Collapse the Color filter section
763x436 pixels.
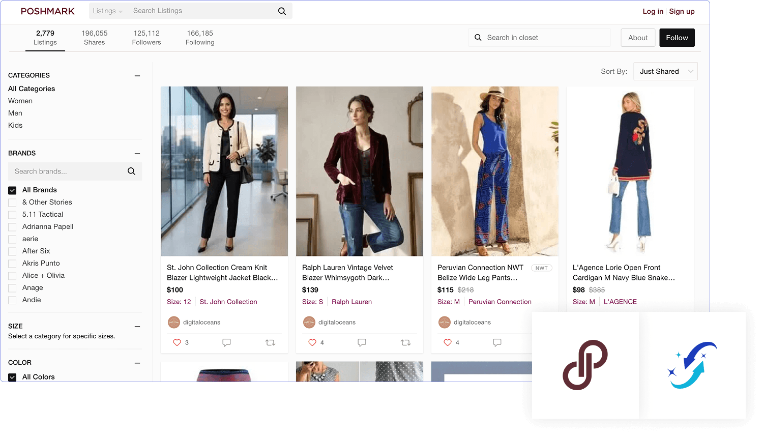coord(137,363)
